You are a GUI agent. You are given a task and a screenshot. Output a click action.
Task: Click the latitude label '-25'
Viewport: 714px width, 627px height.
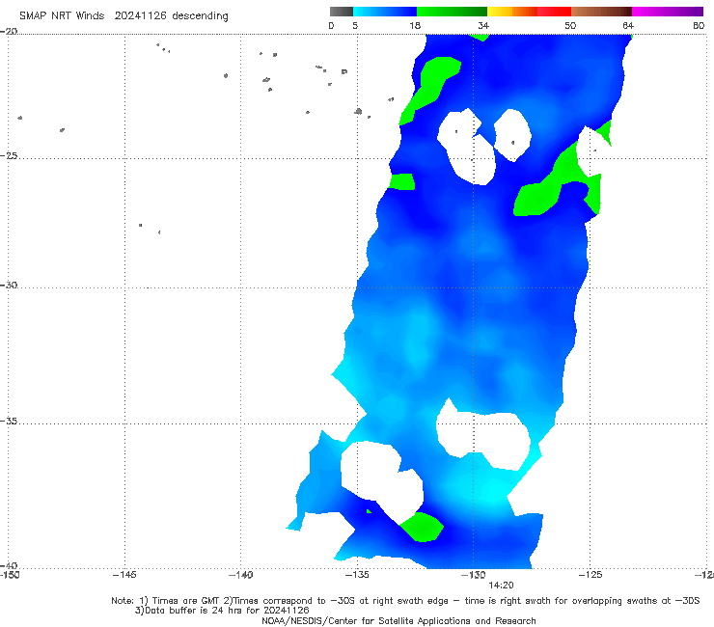(x=9, y=155)
